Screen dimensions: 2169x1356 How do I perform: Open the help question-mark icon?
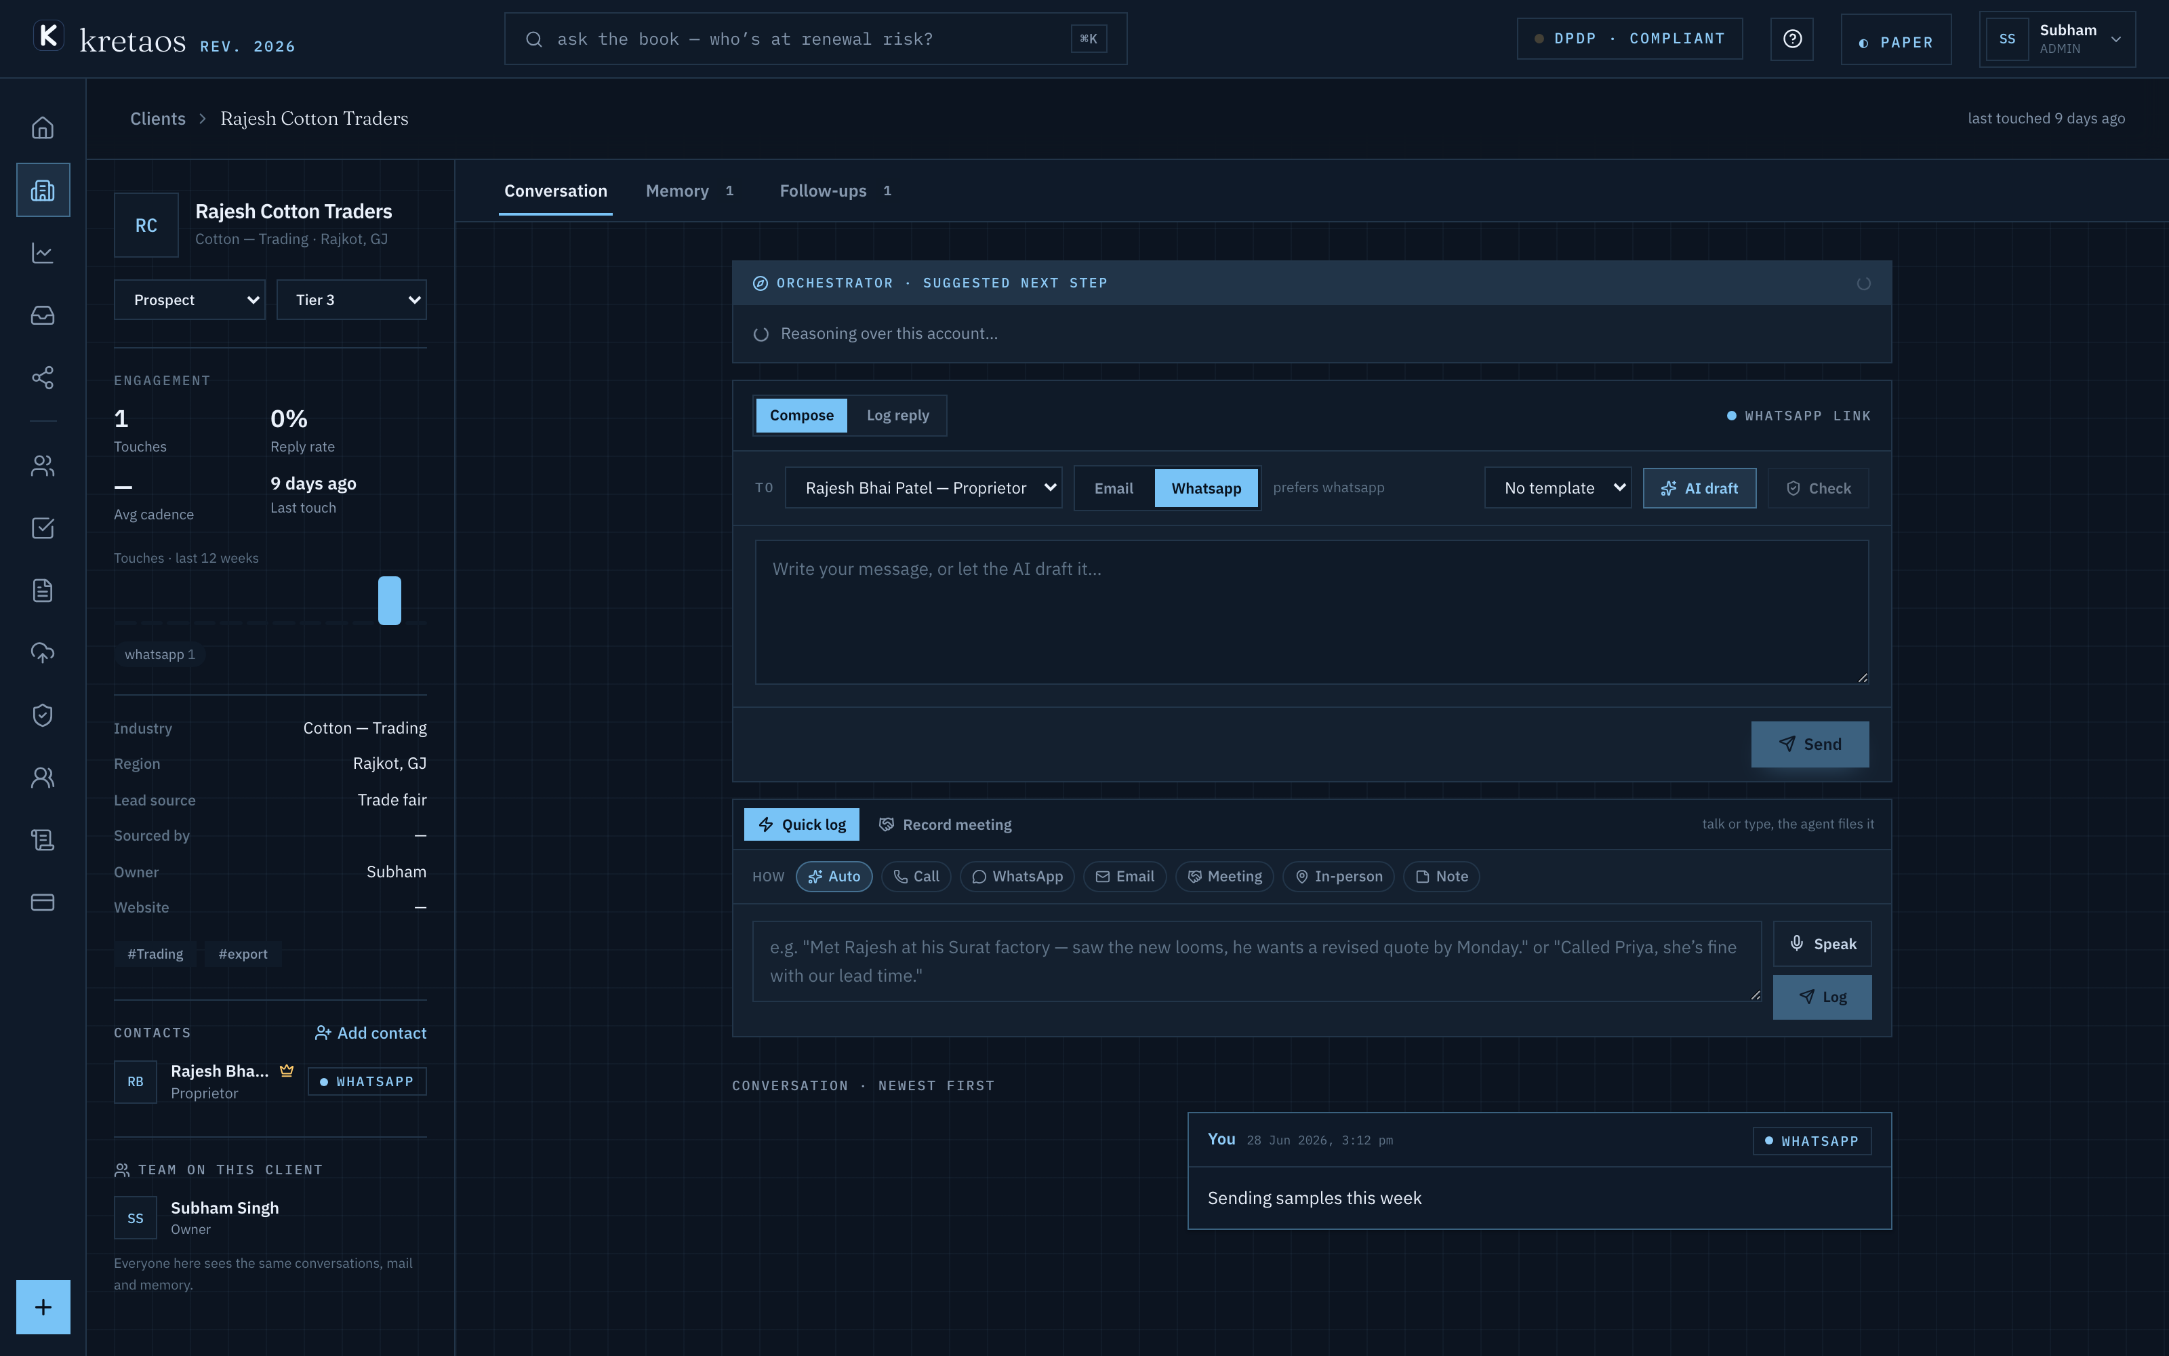coord(1791,39)
